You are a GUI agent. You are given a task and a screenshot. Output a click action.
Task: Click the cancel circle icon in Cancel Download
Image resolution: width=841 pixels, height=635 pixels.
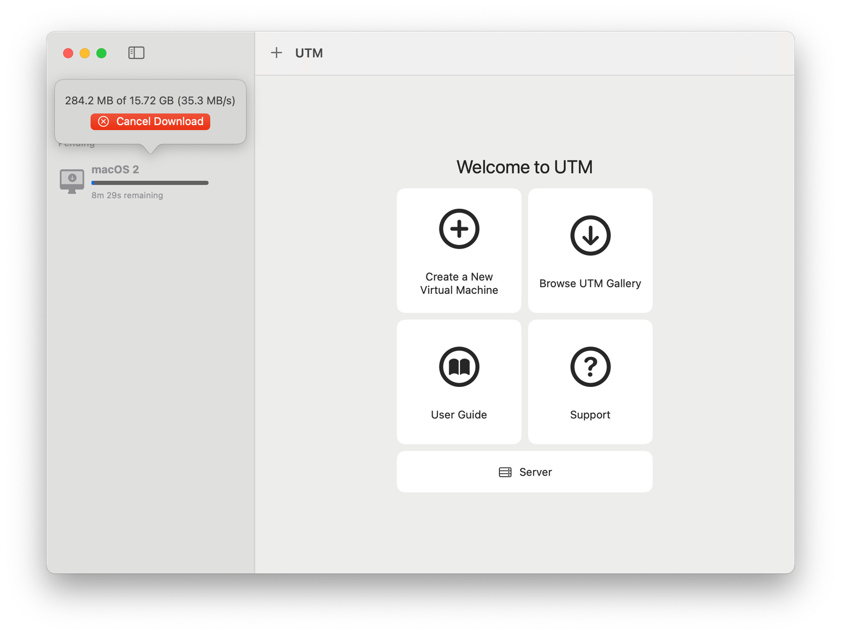coord(104,121)
